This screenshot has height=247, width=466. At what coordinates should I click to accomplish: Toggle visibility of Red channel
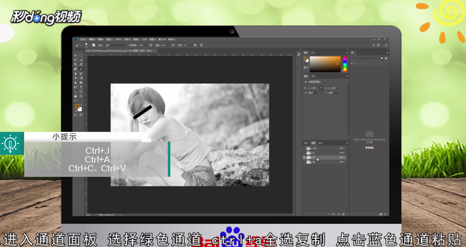coord(304,153)
